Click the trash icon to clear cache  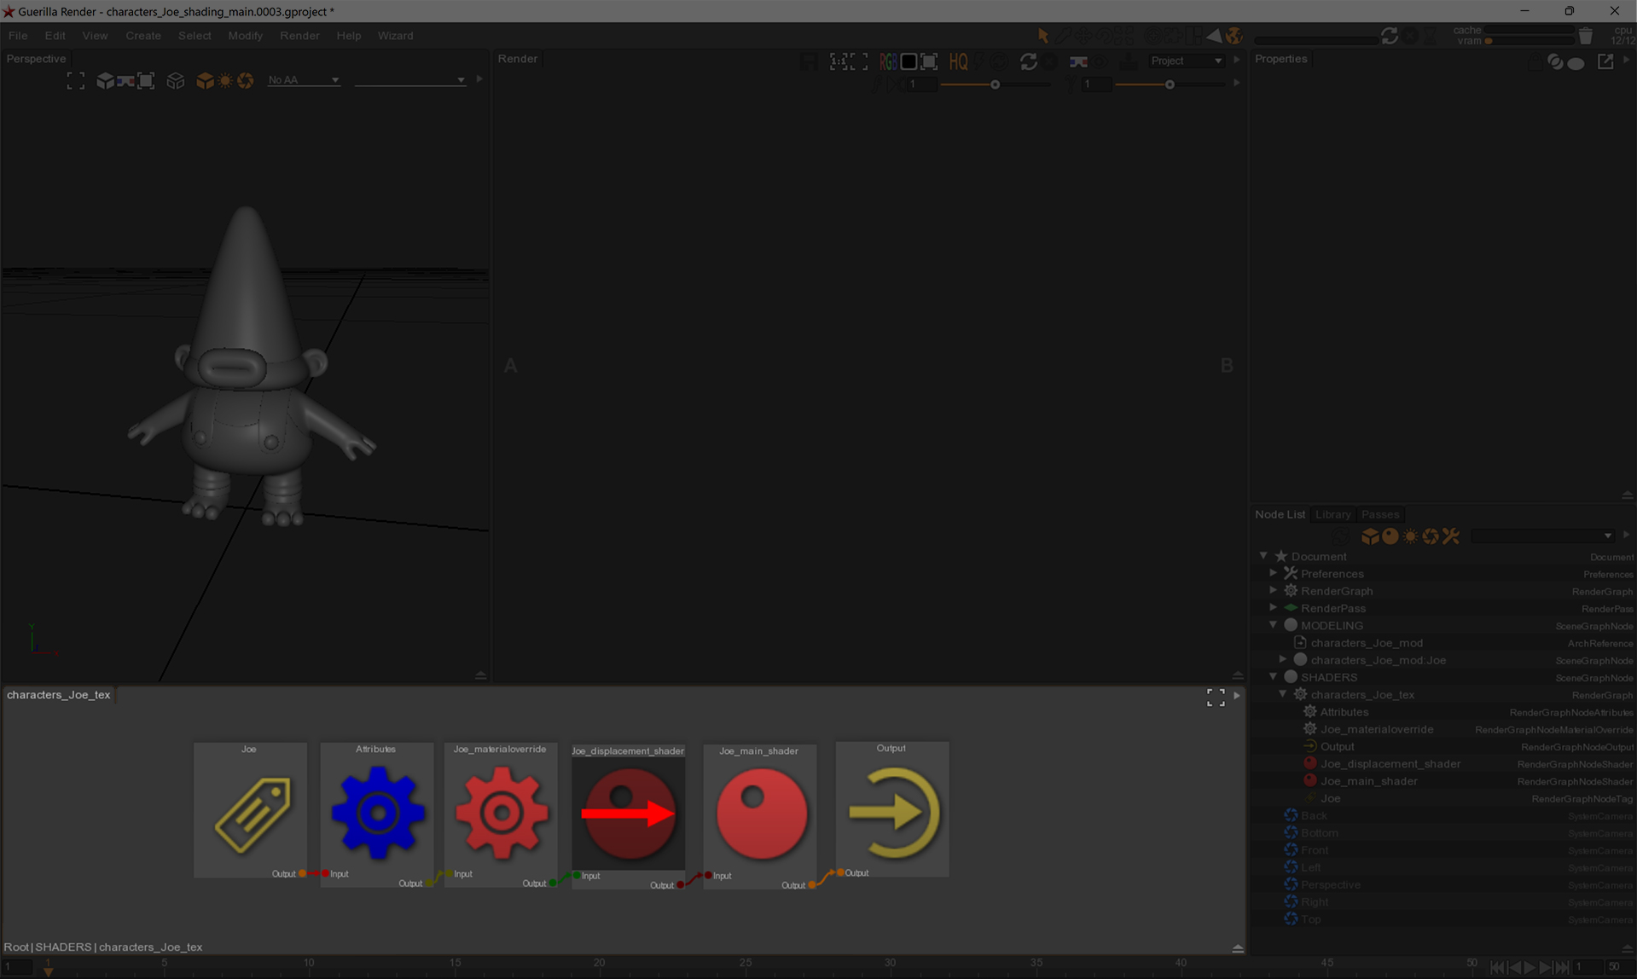pyautogui.click(x=1585, y=37)
